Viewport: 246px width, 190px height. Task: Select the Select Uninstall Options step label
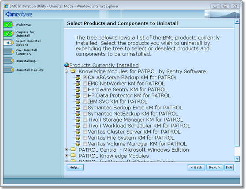pos(28,43)
